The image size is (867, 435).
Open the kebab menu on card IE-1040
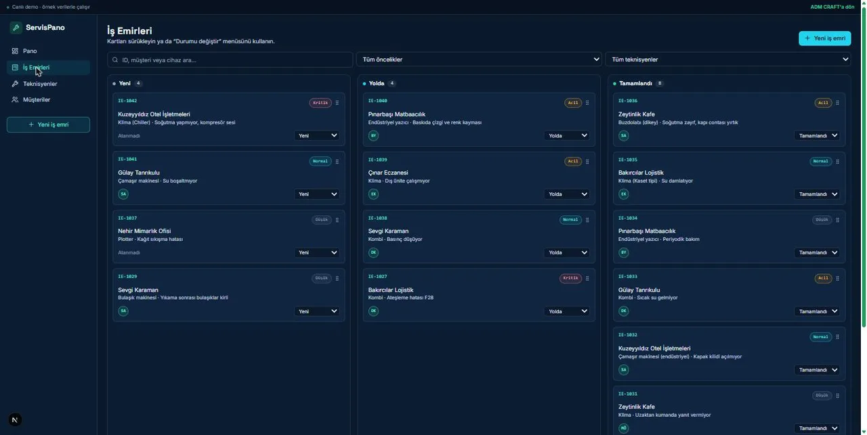[587, 103]
